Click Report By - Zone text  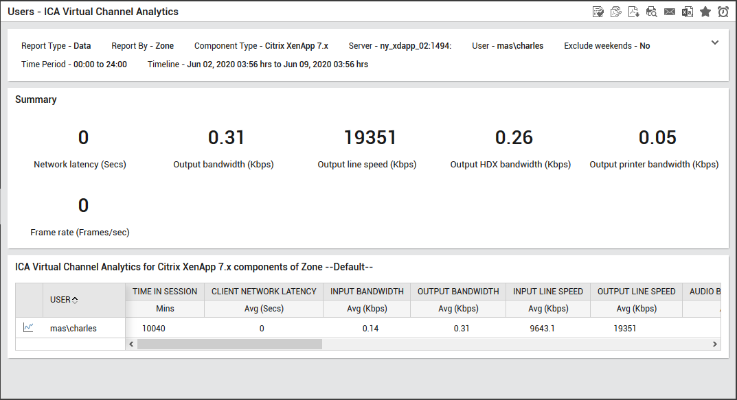[142, 45]
